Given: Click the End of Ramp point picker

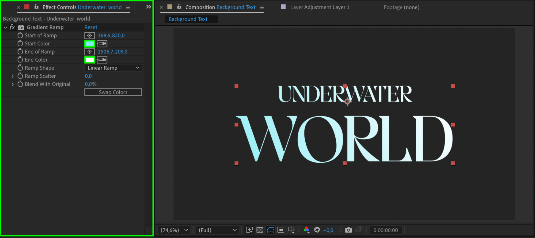Looking at the screenshot, I should point(89,52).
